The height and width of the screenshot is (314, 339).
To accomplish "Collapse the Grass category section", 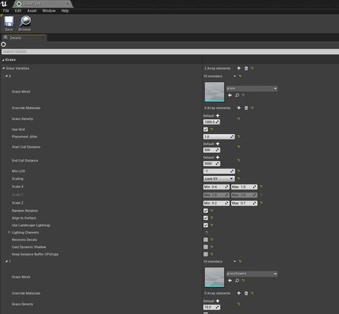I will click(x=3, y=60).
